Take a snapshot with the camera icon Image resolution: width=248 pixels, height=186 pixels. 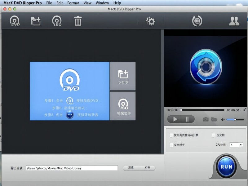[x=206, y=119]
